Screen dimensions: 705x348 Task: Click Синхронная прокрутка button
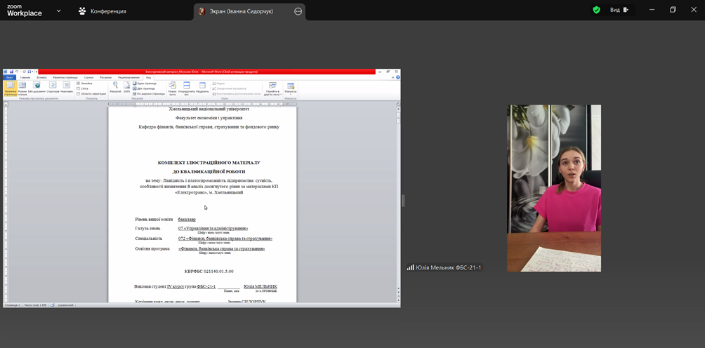tap(230, 88)
